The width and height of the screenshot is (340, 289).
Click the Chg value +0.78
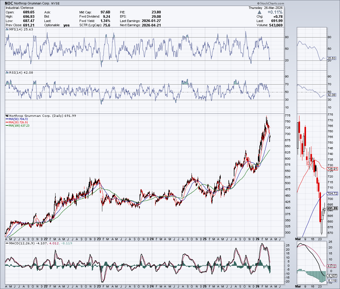pos(278,16)
